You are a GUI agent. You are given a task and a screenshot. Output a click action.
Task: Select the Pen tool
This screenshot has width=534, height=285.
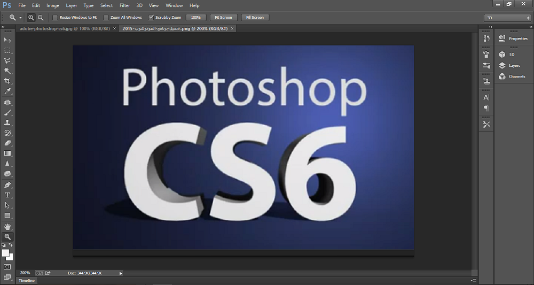pos(7,185)
